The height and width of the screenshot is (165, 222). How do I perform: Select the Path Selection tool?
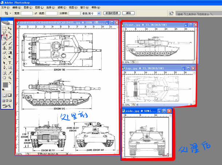tap(4, 63)
